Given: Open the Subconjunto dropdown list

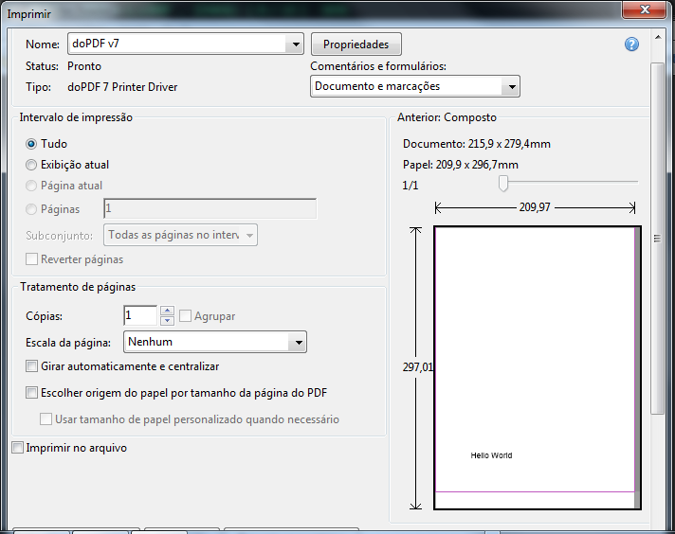Looking at the screenshot, I should point(180,235).
